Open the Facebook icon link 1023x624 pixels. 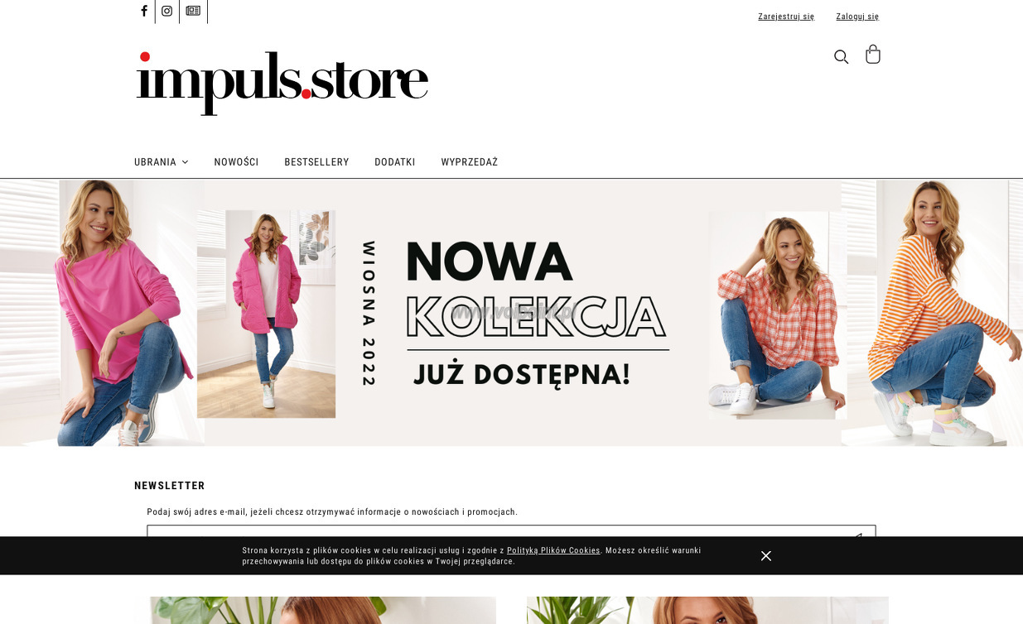[144, 11]
